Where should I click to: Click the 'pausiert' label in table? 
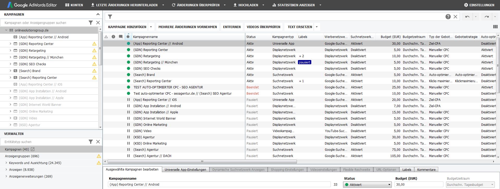pyautogui.click(x=304, y=62)
